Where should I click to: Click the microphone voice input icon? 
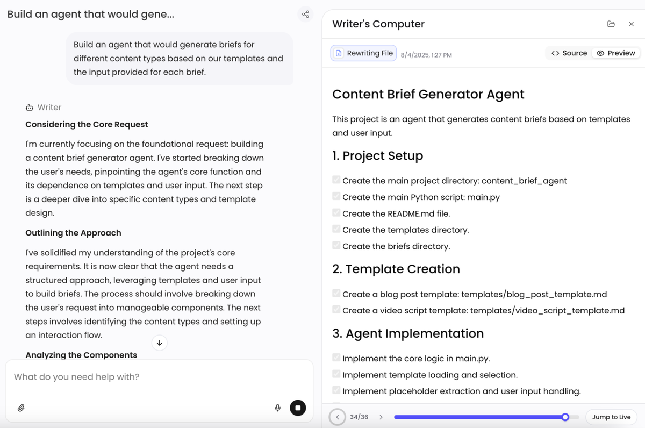[278, 408]
